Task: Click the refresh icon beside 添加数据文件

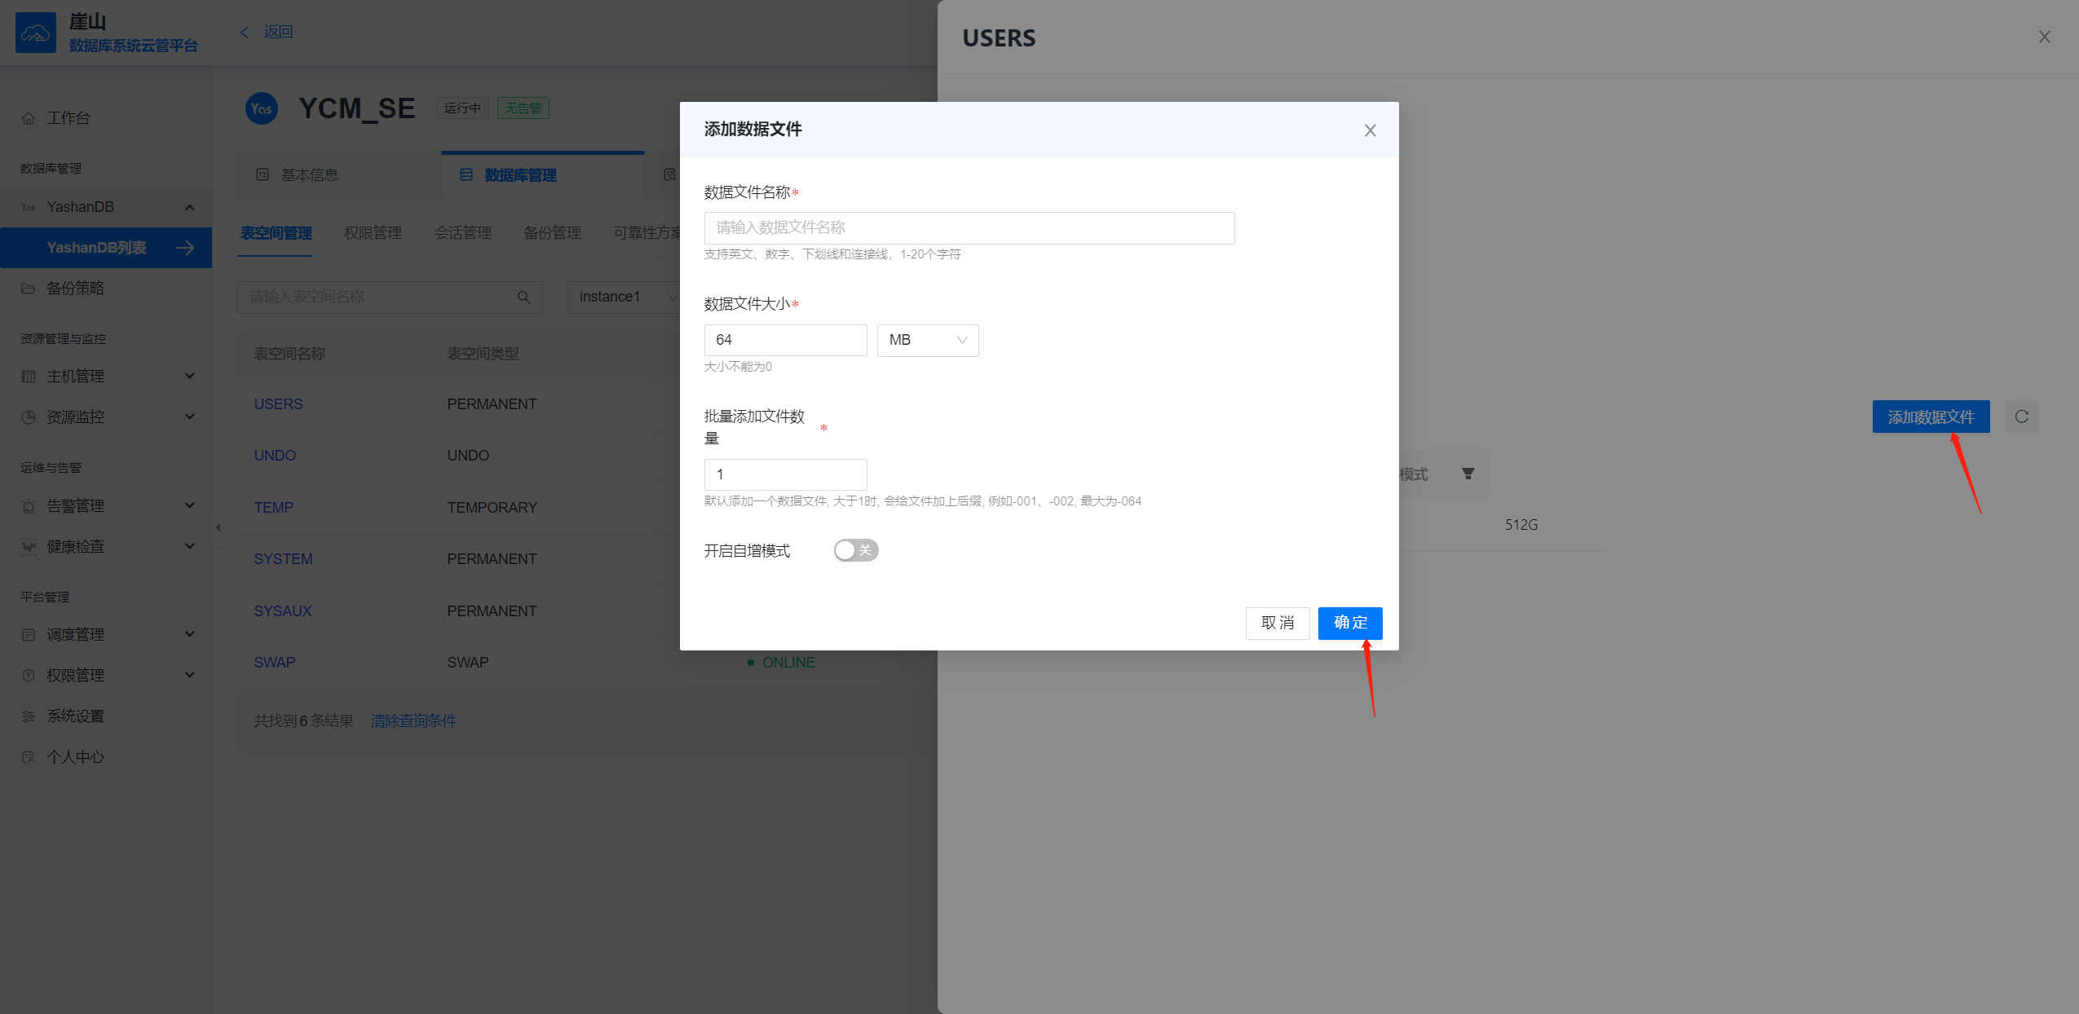Action: (x=2021, y=417)
